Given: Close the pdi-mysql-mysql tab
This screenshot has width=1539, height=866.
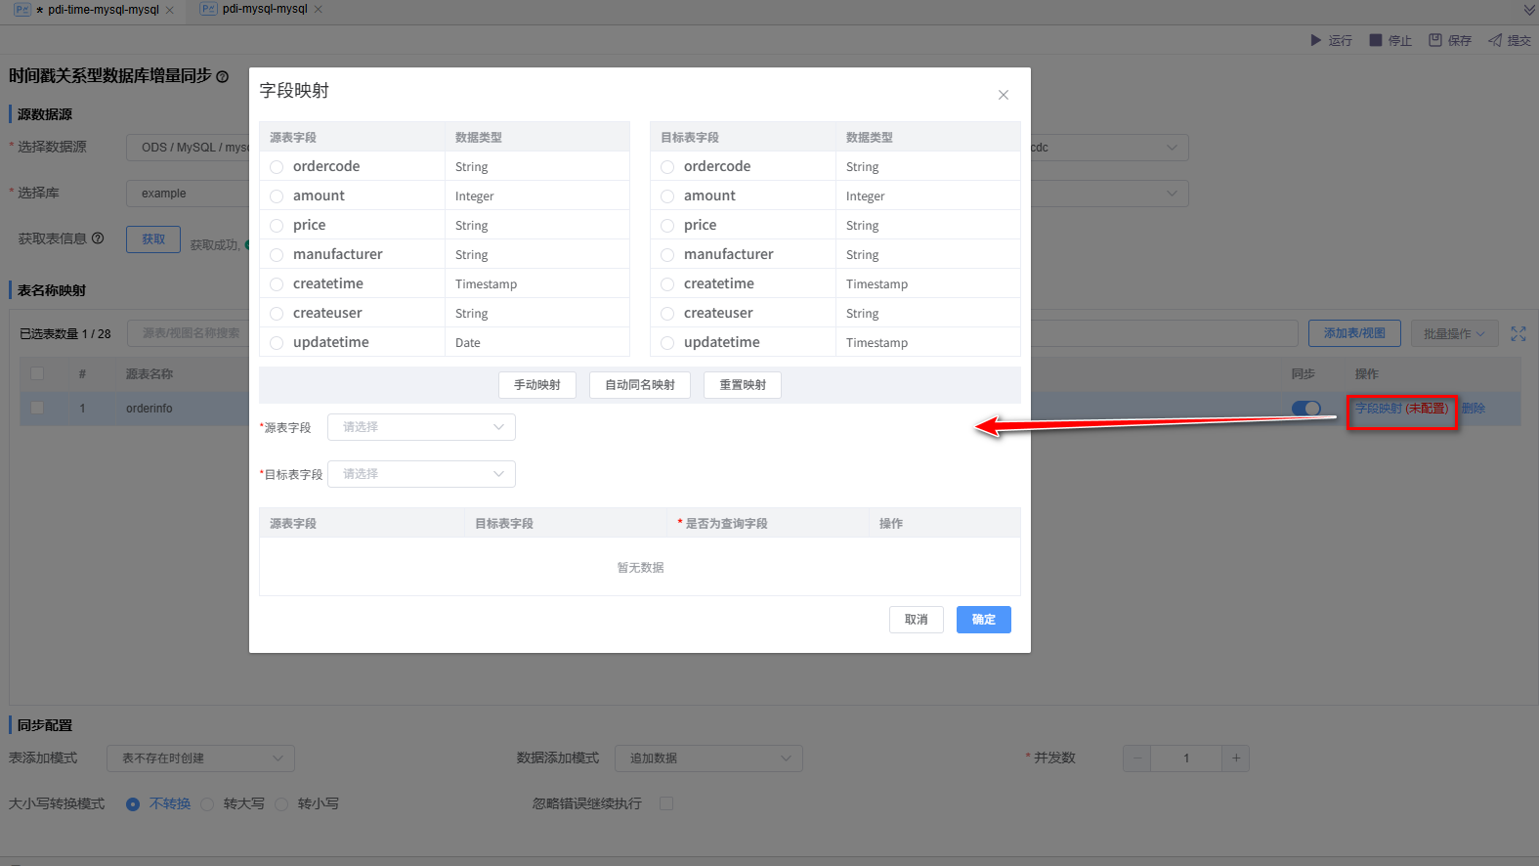Looking at the screenshot, I should coord(319,9).
